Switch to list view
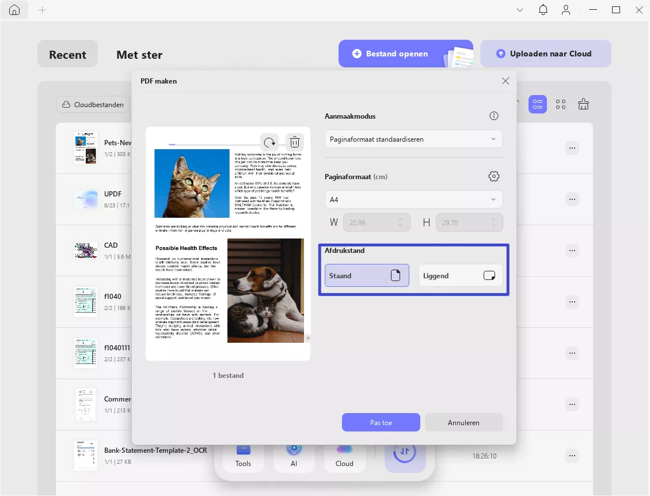 tap(538, 104)
